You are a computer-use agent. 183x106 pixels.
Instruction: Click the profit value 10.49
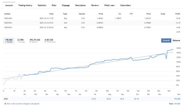coord(178,23)
